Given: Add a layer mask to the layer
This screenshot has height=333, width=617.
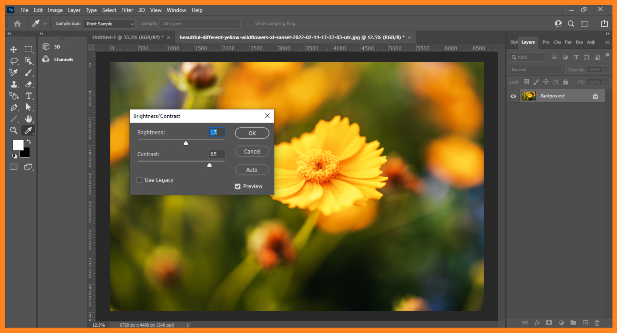Looking at the screenshot, I should pos(549,323).
